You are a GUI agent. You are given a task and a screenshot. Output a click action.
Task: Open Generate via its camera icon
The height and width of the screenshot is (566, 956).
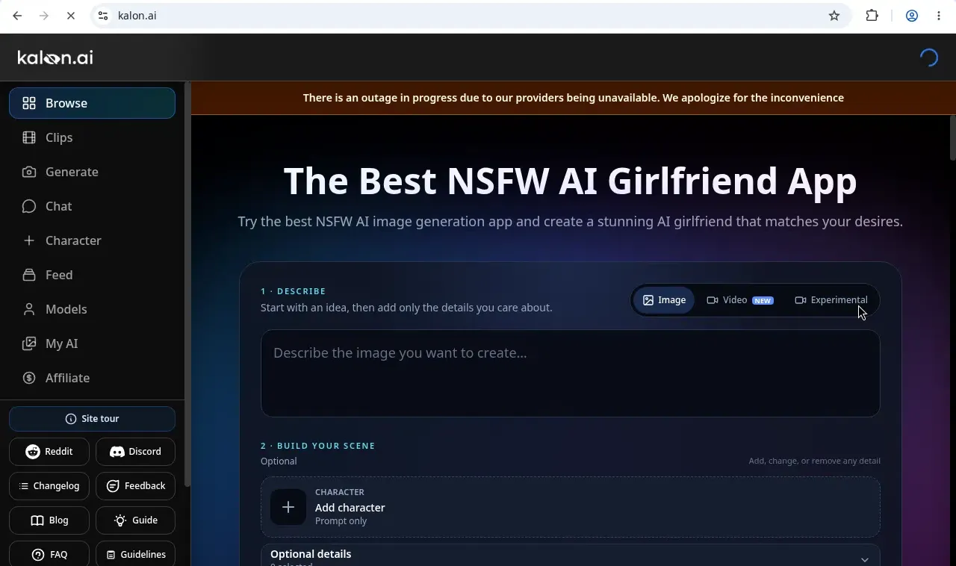tap(29, 172)
